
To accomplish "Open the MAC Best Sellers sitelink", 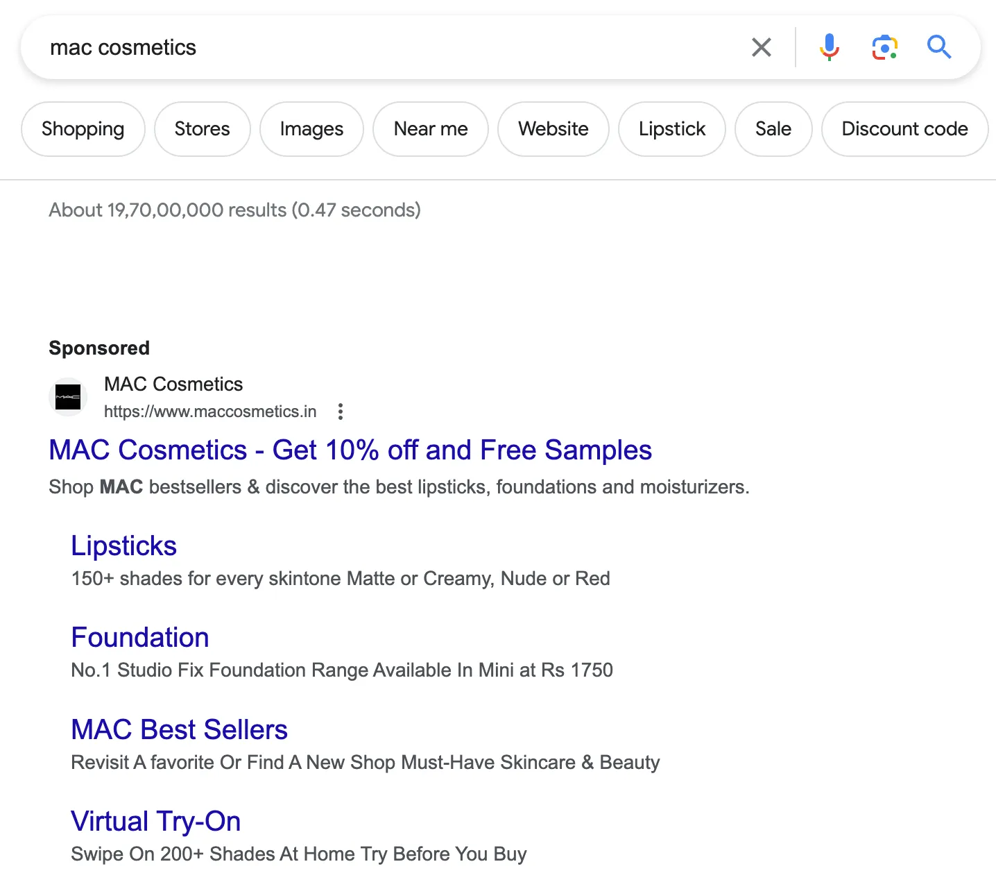I will point(179,730).
